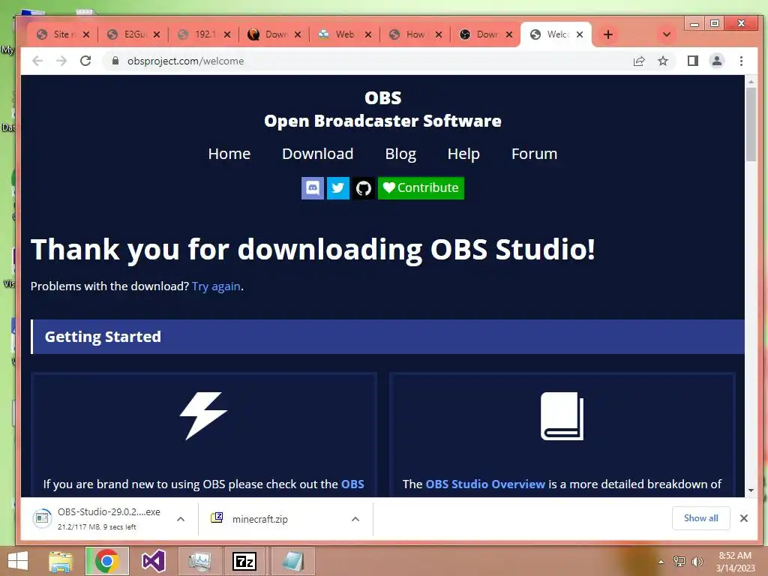Expand options chevron for minecraft.zip
The width and height of the screenshot is (768, 576).
coord(355,519)
